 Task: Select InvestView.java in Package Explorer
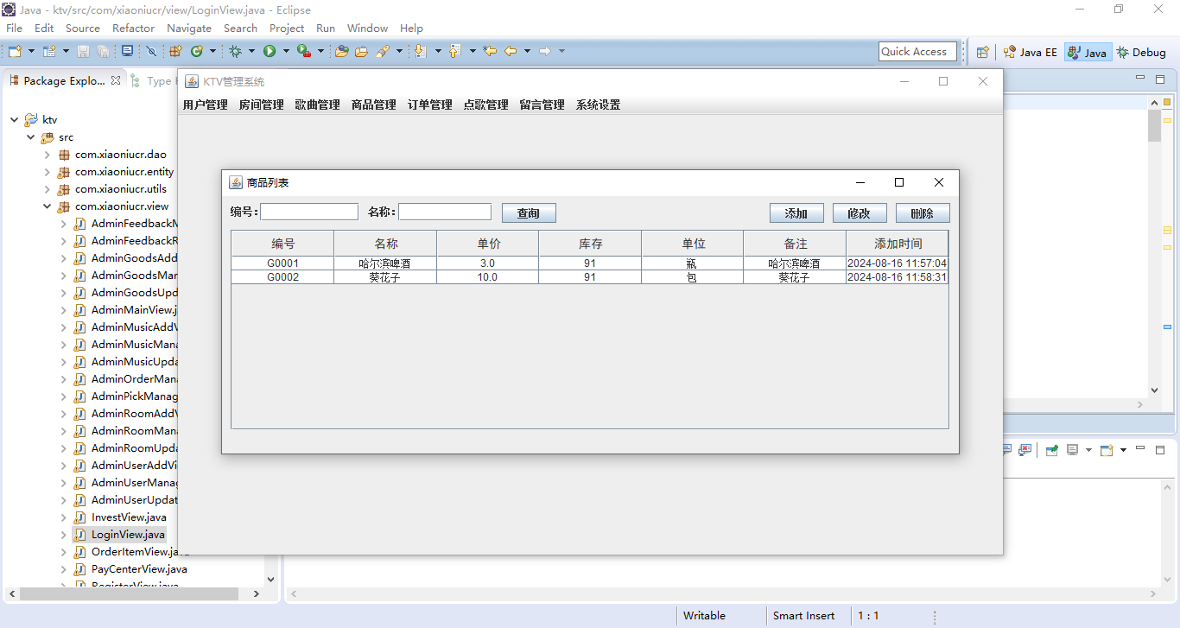[x=129, y=517]
